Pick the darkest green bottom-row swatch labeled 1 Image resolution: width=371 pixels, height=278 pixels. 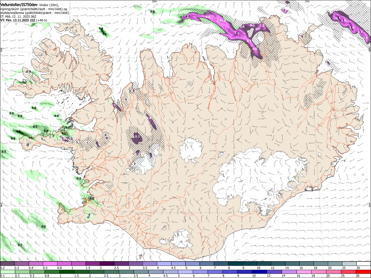click(x=67, y=272)
